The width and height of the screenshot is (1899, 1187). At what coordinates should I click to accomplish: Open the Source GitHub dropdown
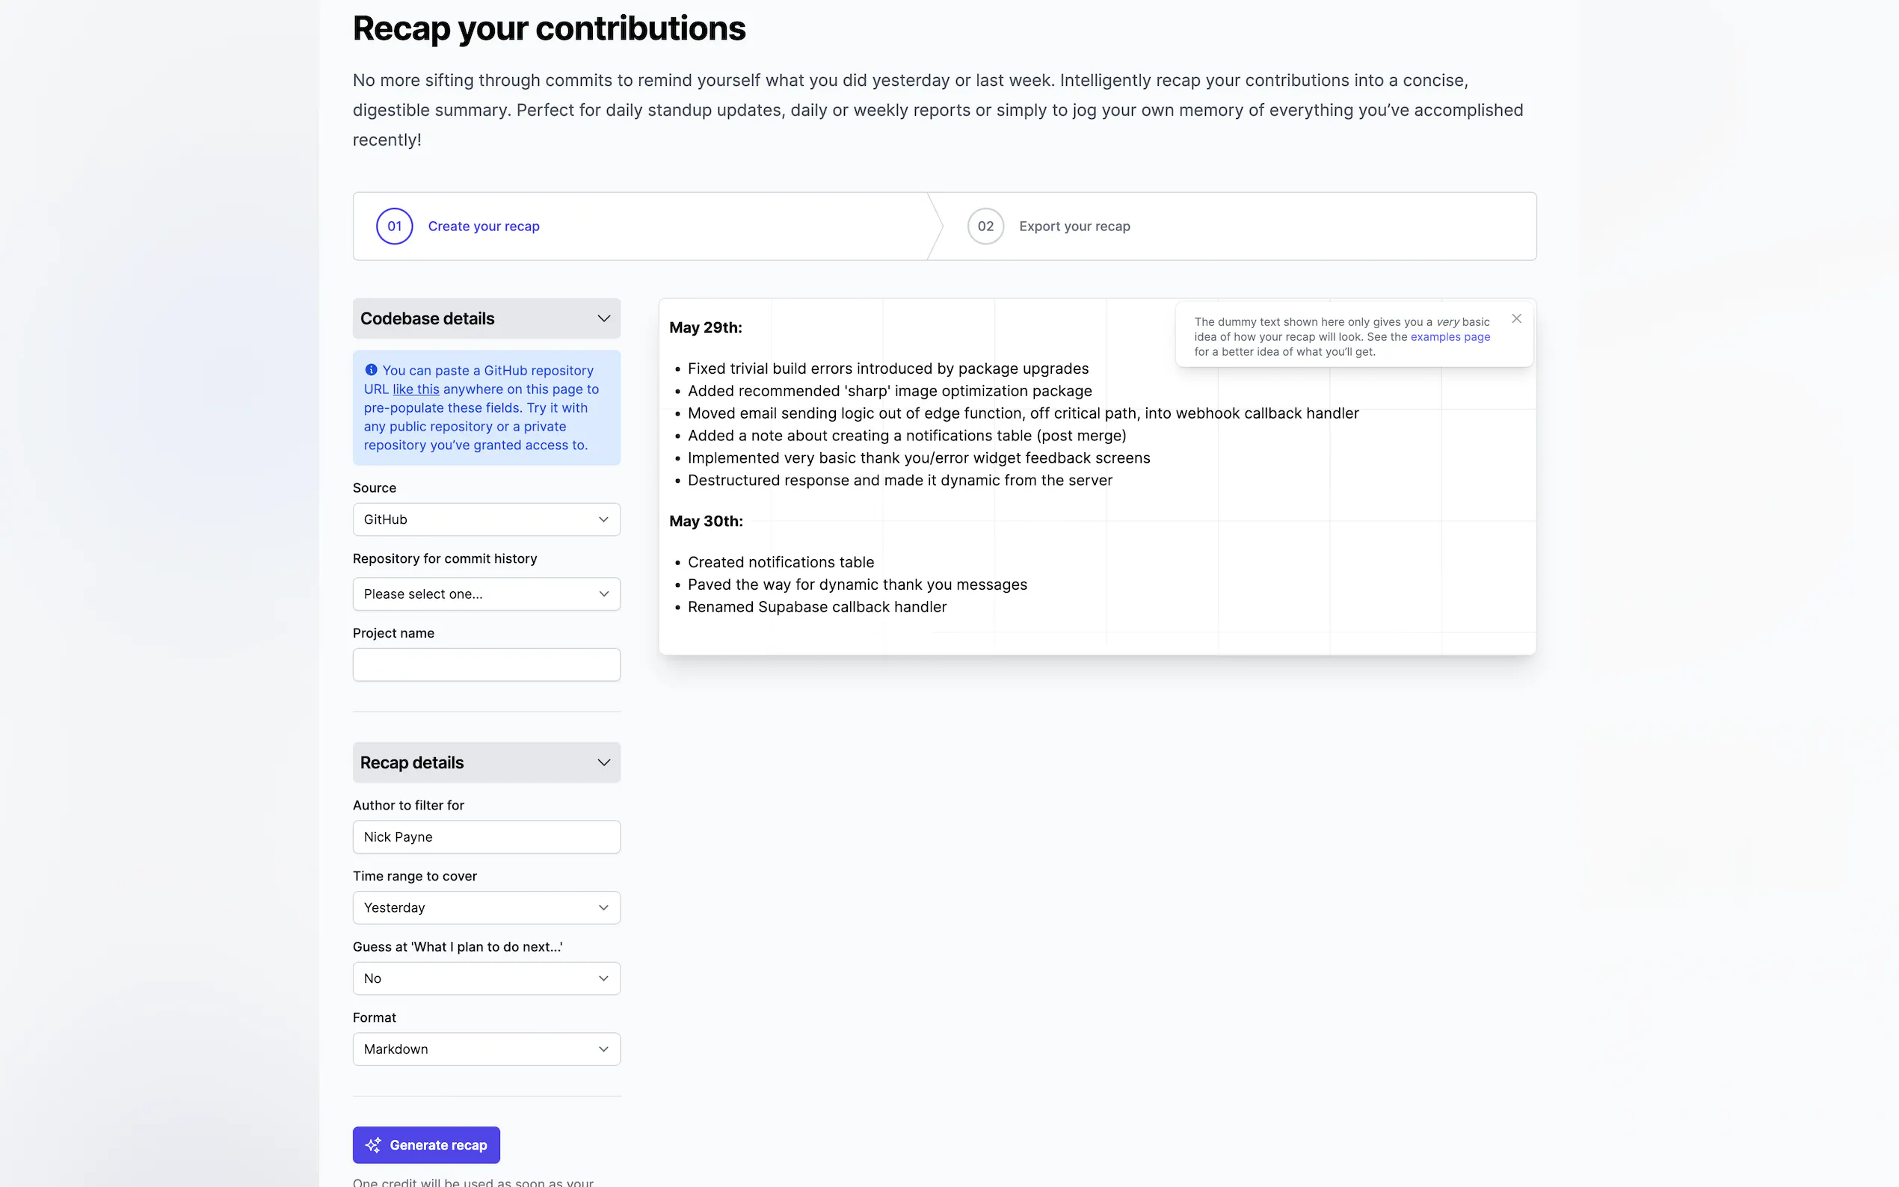click(486, 519)
